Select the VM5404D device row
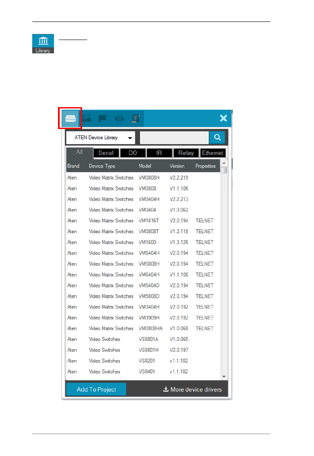The image size is (314, 456). 143,285
